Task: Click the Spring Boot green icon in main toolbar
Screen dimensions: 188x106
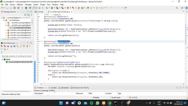Action: click(x=26, y=8)
